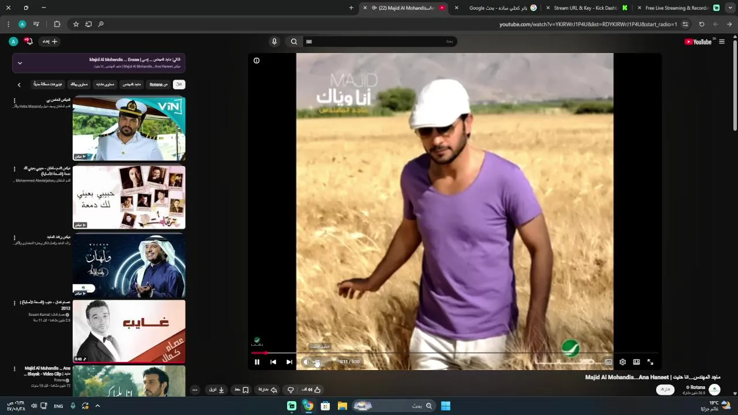Open video player settings gear

[623, 362]
